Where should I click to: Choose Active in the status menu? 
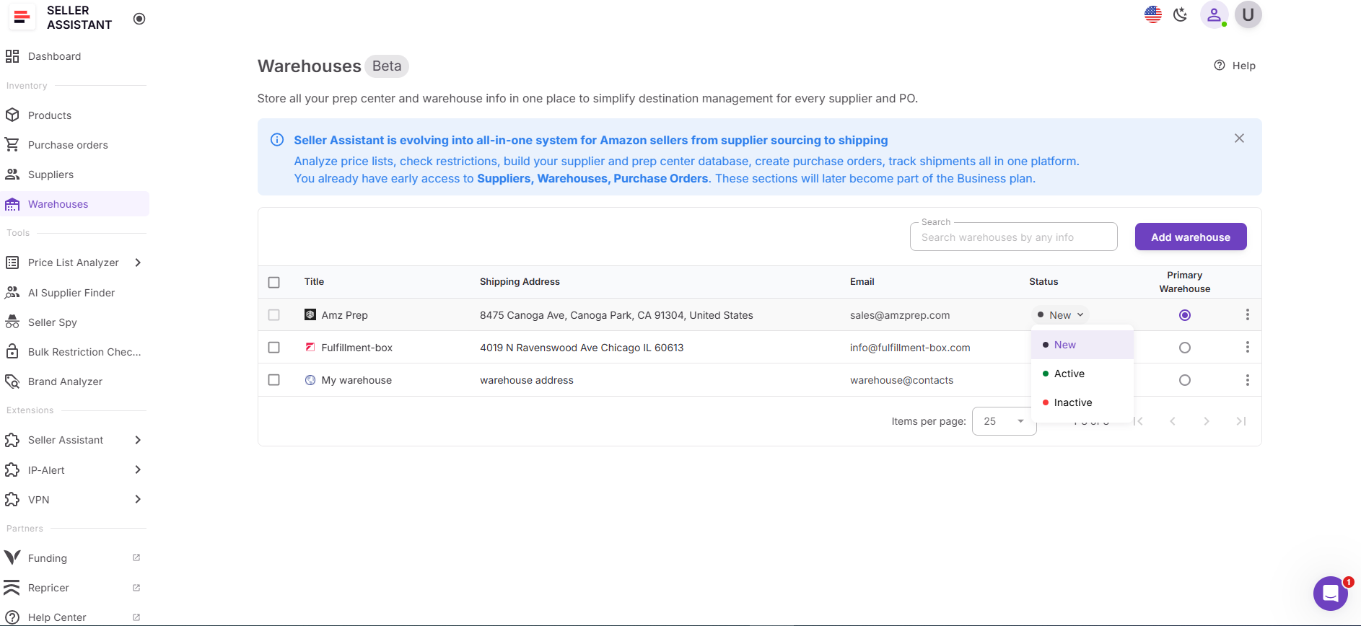tap(1069, 374)
